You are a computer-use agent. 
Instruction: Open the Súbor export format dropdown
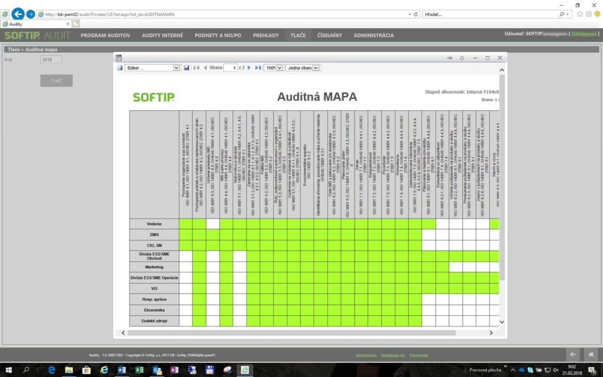tap(176, 67)
